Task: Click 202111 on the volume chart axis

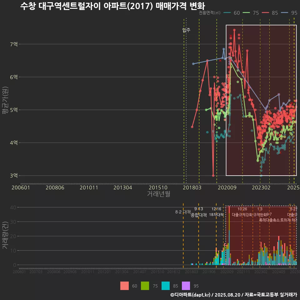Action: [x=243, y=272]
